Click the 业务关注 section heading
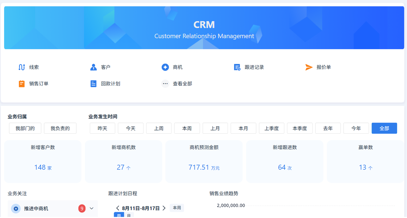This screenshot has height=218, width=407. tap(17, 194)
